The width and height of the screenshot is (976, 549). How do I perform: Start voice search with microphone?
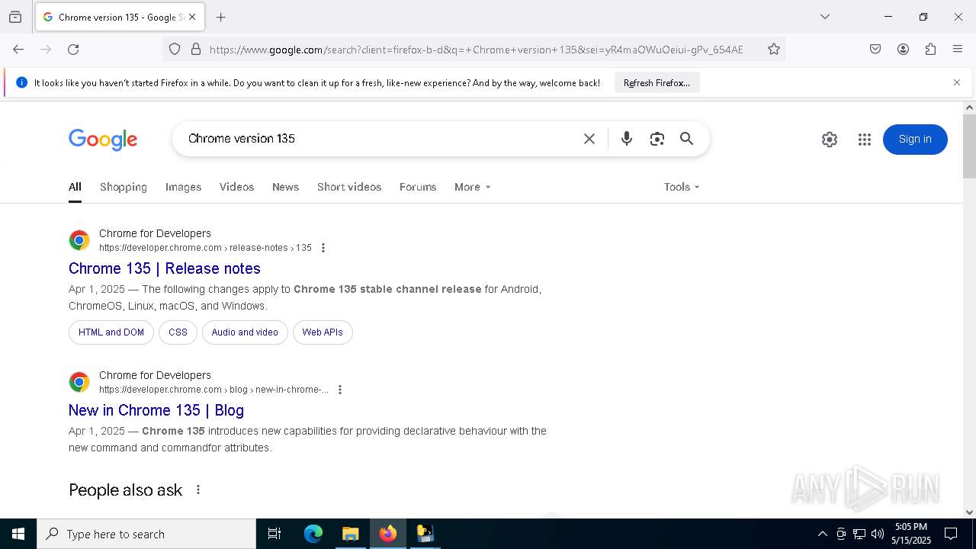point(627,139)
